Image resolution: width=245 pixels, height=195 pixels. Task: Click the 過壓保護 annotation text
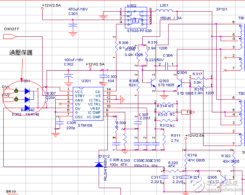click(x=21, y=53)
